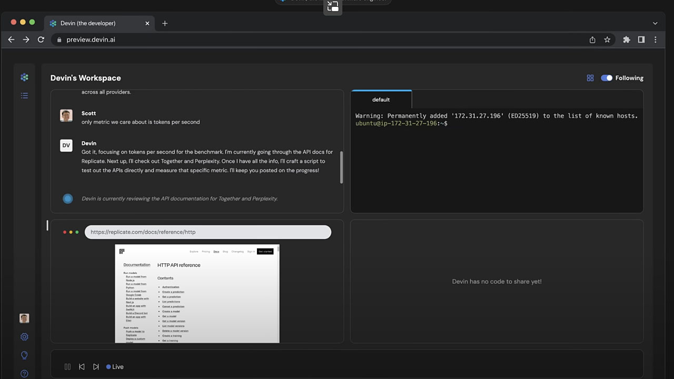Skip forward to next playback event
The height and width of the screenshot is (379, 674).
pos(96,367)
